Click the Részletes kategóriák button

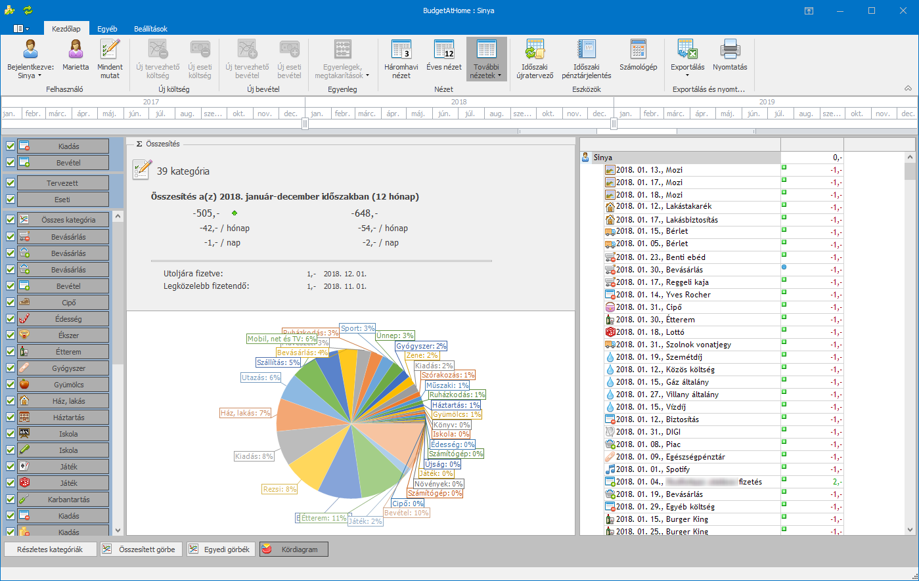[x=50, y=549]
